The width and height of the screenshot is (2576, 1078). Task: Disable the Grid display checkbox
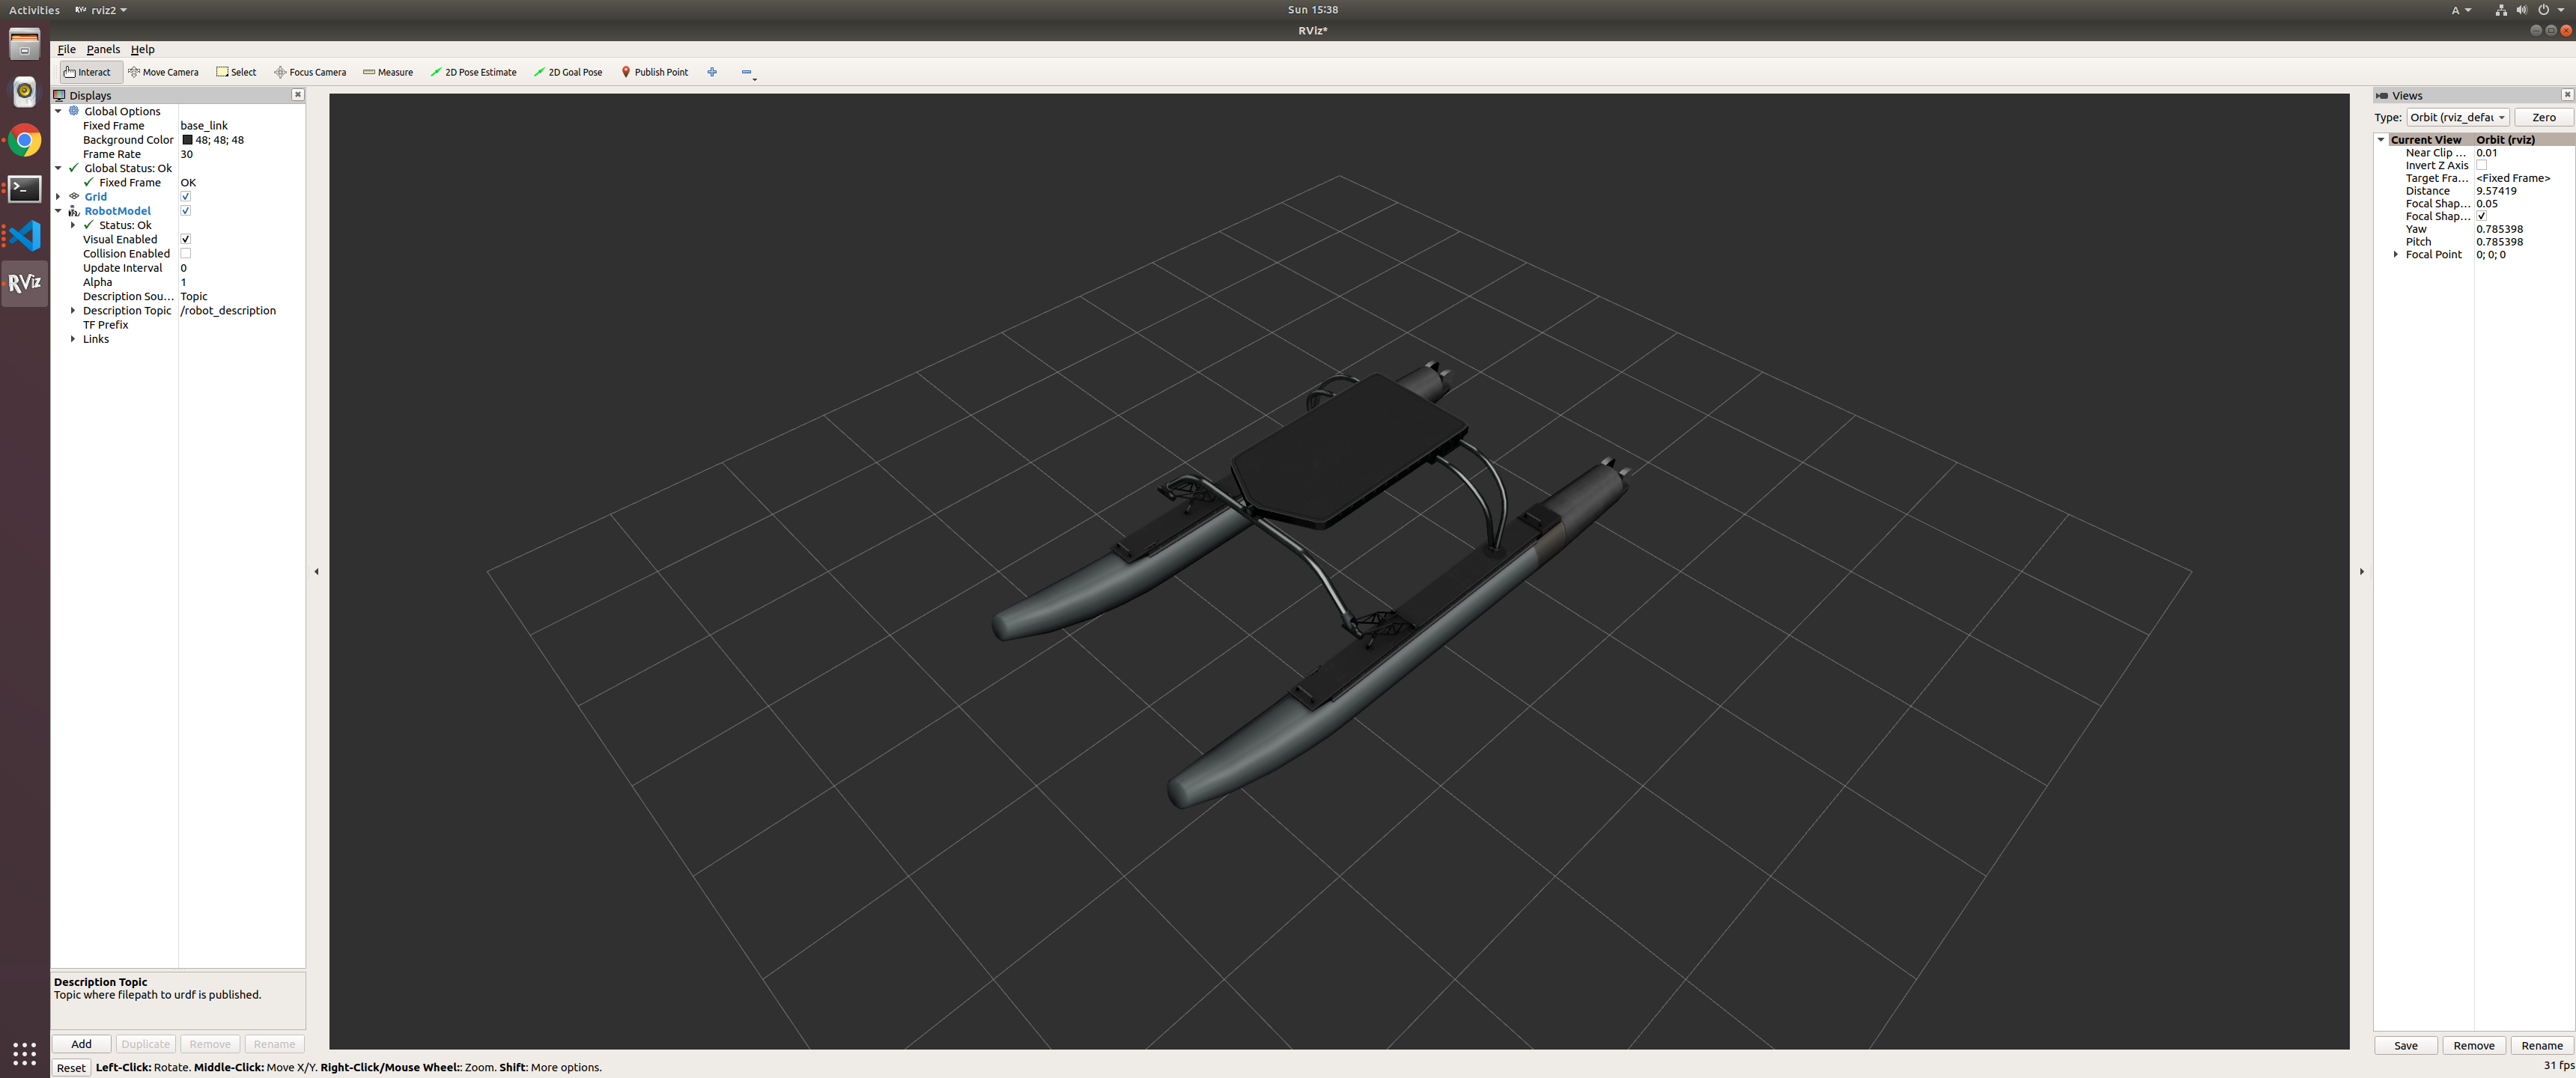tap(185, 197)
